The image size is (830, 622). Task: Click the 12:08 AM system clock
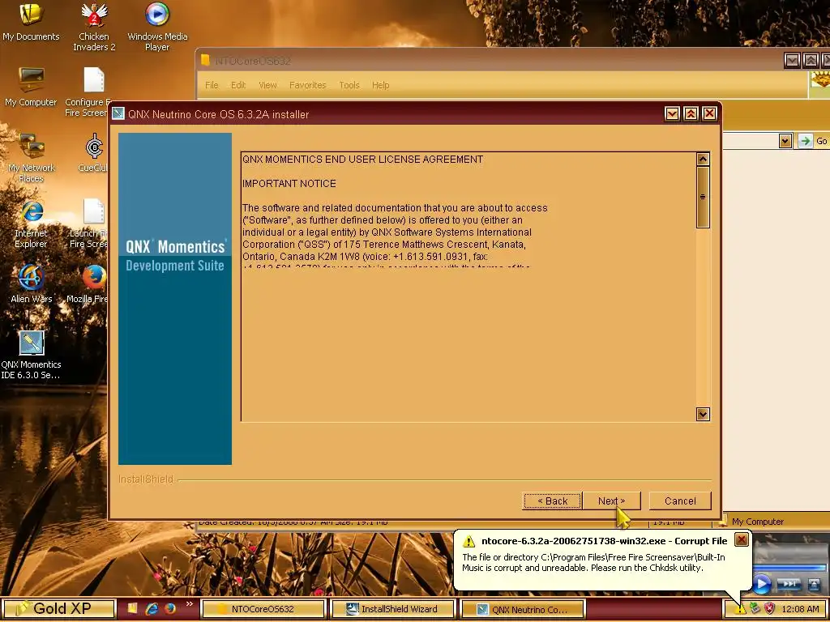pyautogui.click(x=800, y=609)
